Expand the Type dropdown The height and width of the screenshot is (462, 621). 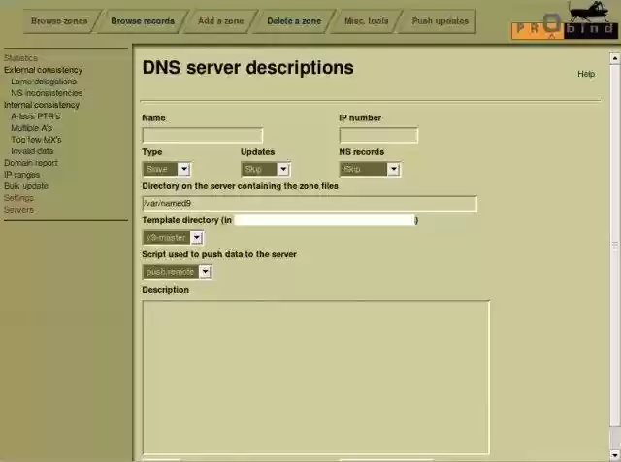point(166,169)
